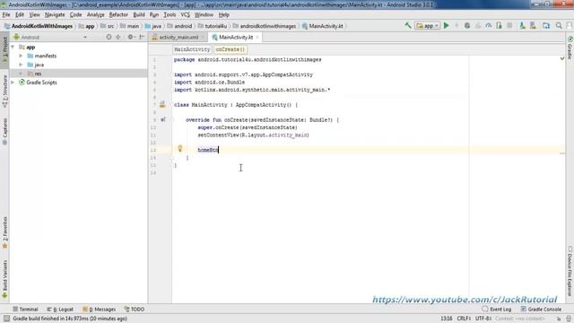This screenshot has height=323, width=574.
Task: Open the Code menu
Action: (x=75, y=14)
